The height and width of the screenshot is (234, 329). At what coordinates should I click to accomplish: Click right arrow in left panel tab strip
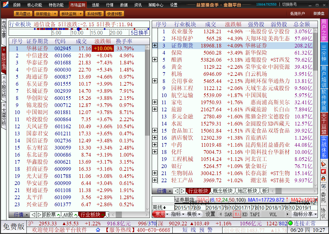coord(39,215)
